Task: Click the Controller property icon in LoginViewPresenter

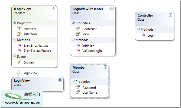Action: tap(78, 28)
